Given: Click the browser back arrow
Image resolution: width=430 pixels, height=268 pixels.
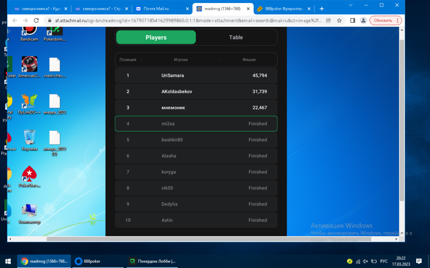Looking at the screenshot, I should (x=15, y=20).
